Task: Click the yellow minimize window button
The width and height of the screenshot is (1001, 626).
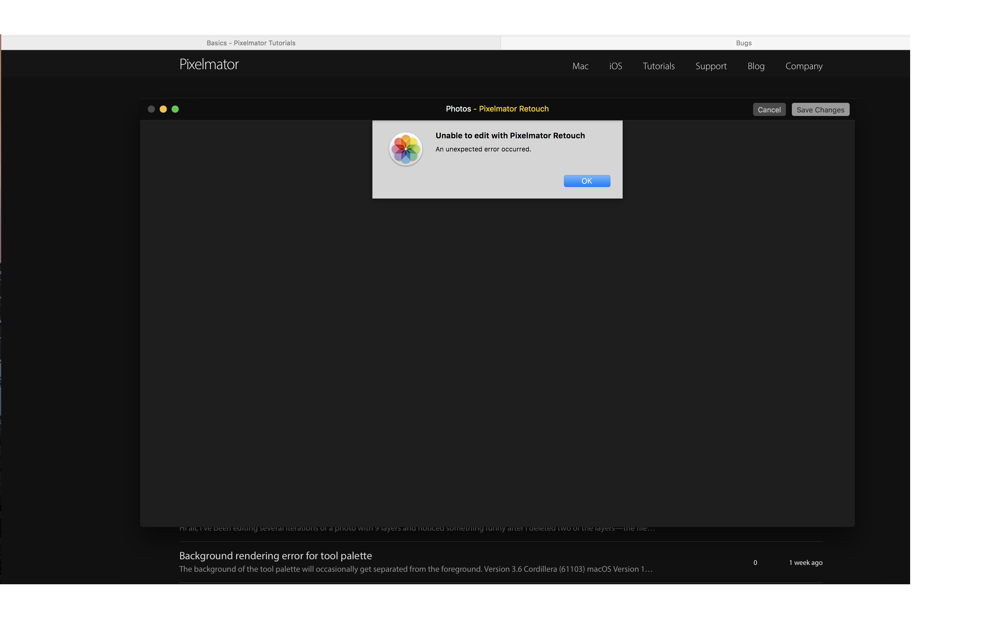Action: coord(163,109)
